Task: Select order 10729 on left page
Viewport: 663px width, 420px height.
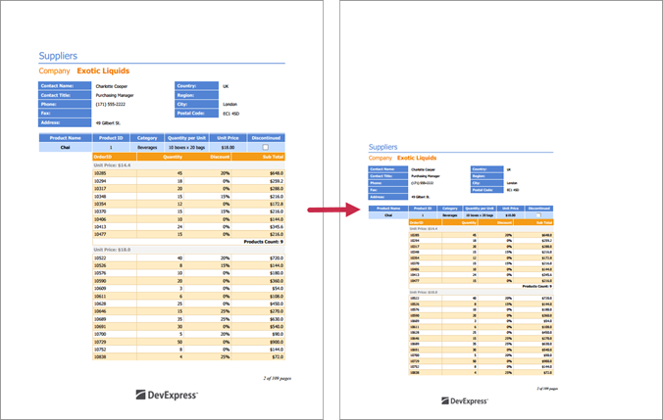Action: 100,342
